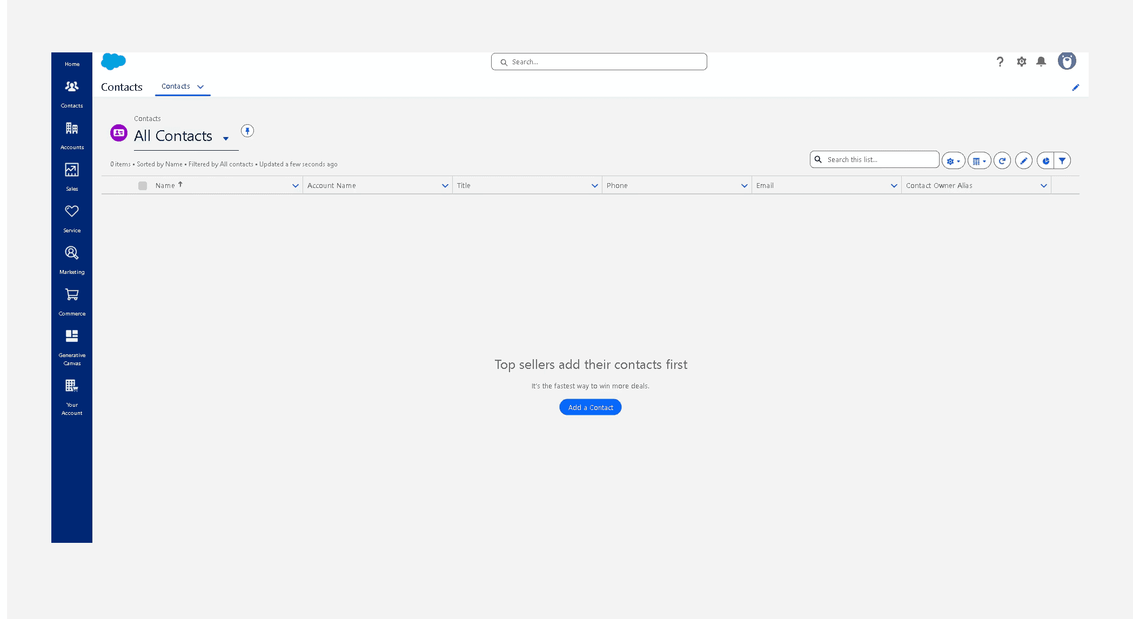Open the notifications bell
Image resolution: width=1133 pixels, height=619 pixels.
[1041, 62]
